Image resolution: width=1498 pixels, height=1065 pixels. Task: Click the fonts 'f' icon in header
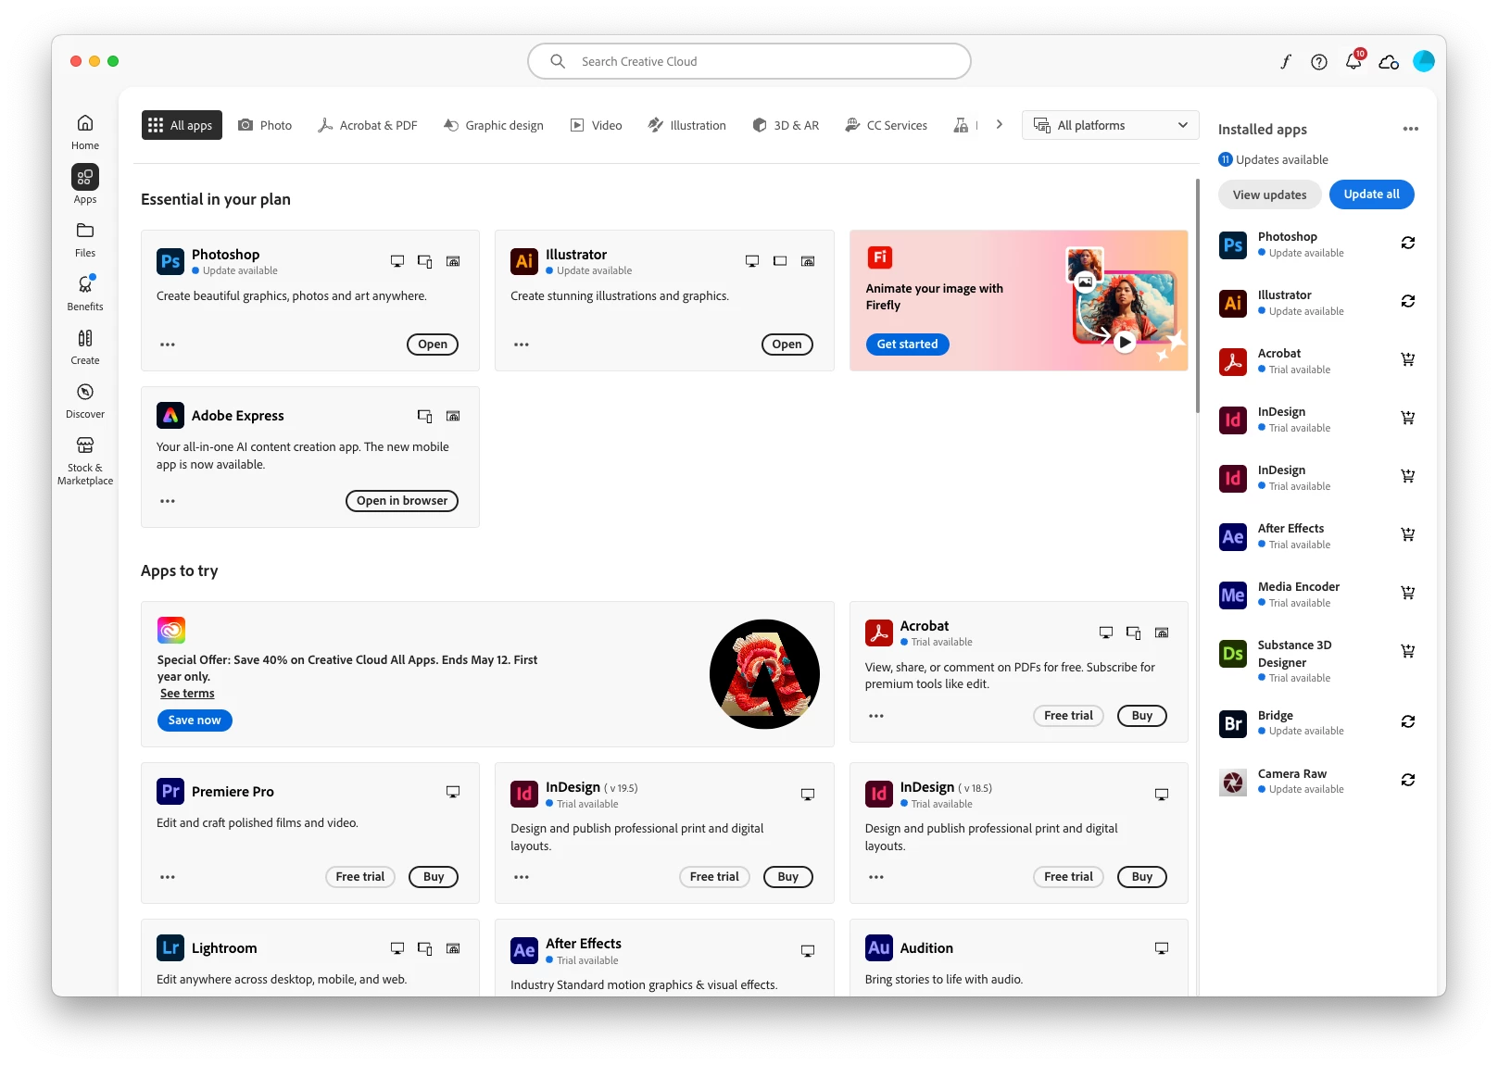pos(1285,61)
